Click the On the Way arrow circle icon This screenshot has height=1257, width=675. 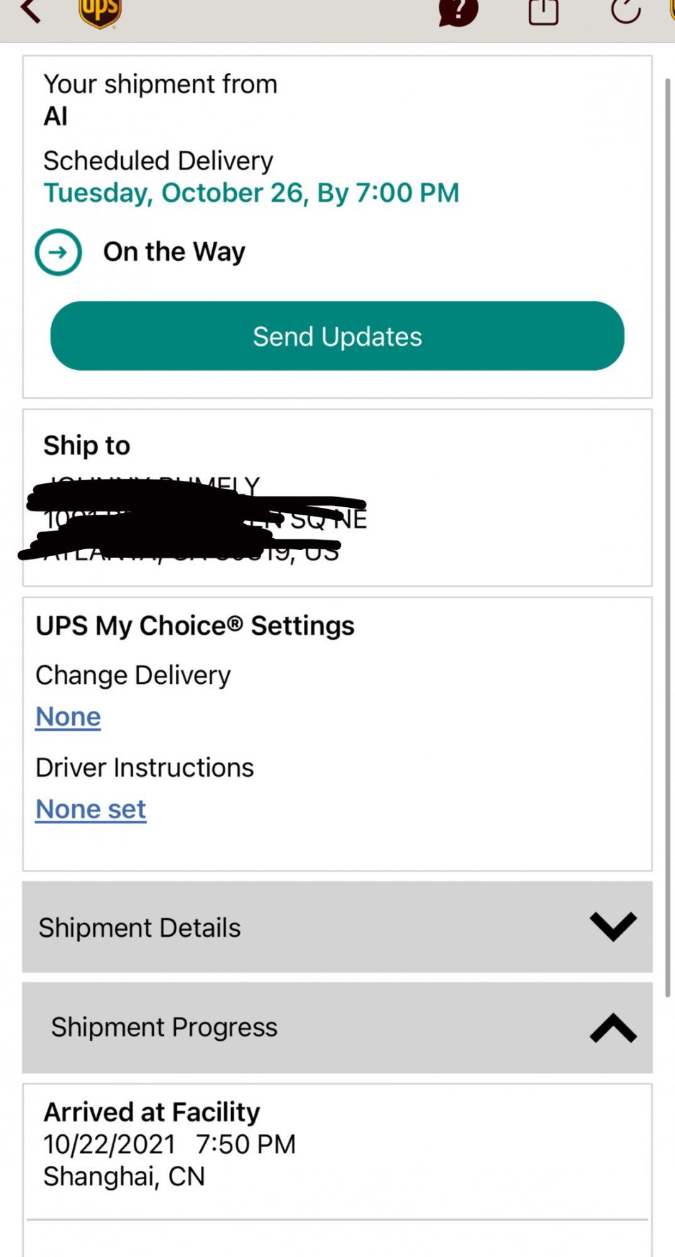[58, 252]
